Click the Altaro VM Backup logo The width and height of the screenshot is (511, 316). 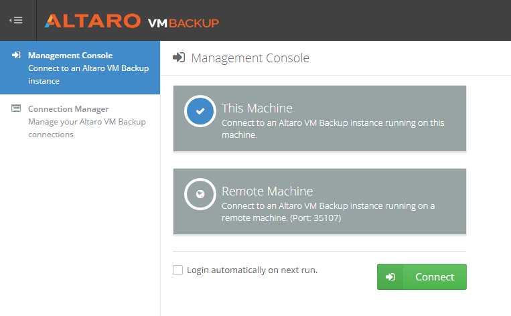(x=131, y=21)
